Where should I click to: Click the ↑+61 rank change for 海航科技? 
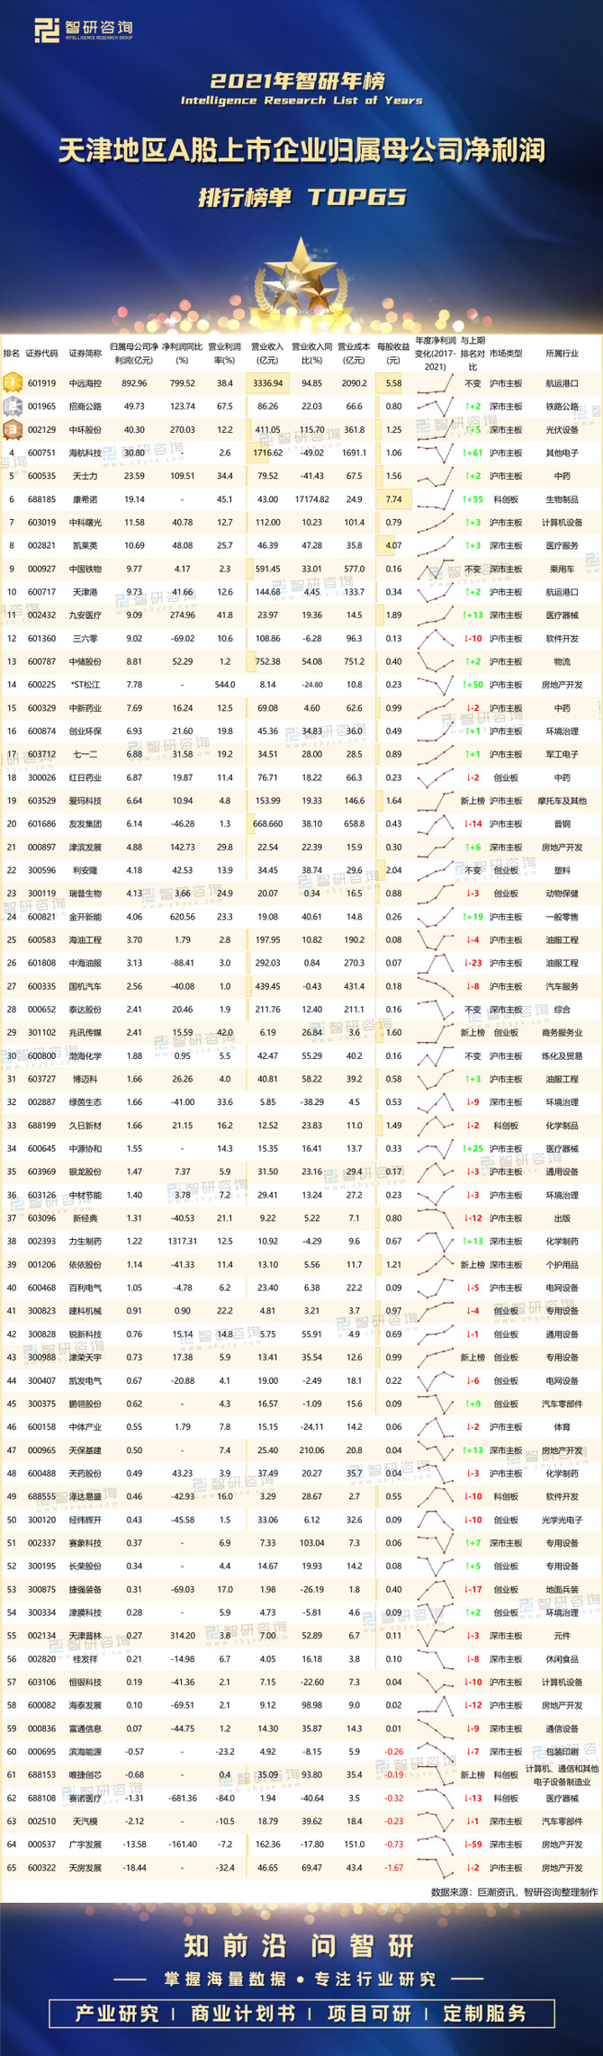pyautogui.click(x=472, y=453)
